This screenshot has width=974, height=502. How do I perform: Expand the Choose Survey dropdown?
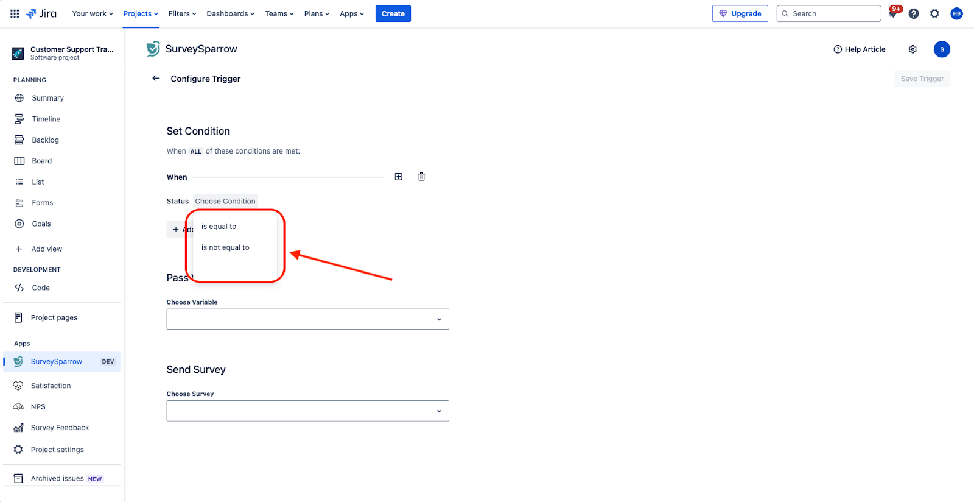click(307, 411)
